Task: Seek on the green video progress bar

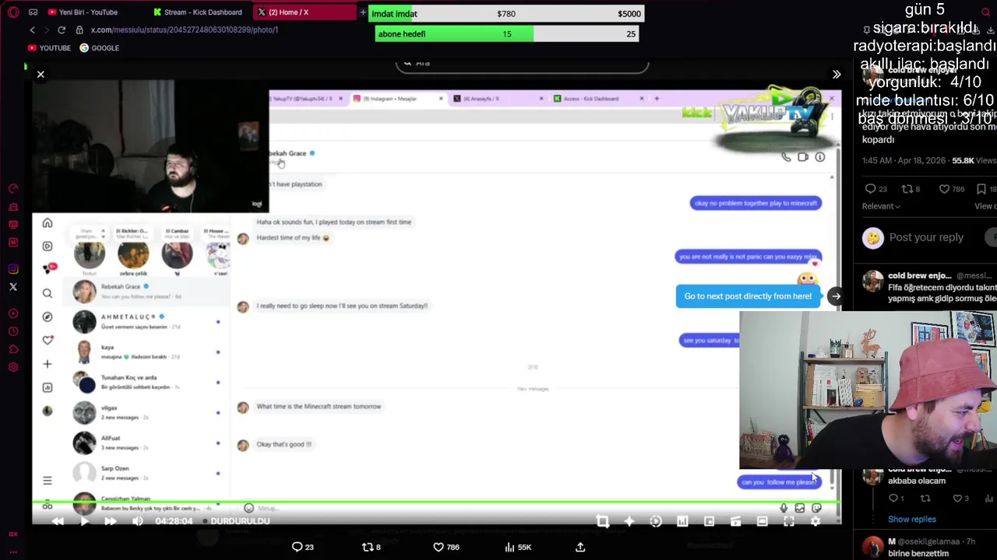Action: coord(436,503)
